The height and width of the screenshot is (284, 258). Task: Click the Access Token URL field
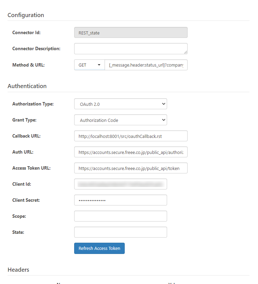point(131,168)
